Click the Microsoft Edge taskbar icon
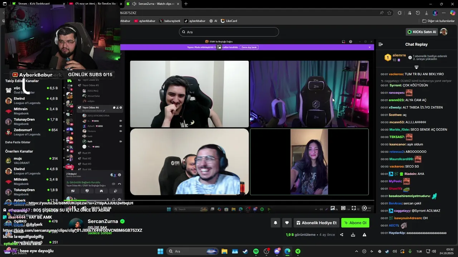The image size is (458, 257). 287,251
